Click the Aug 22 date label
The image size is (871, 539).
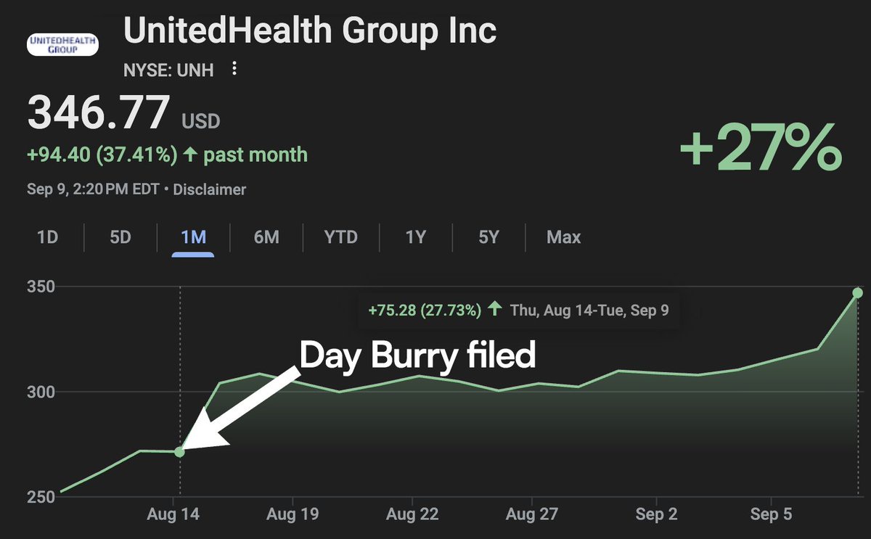412,514
